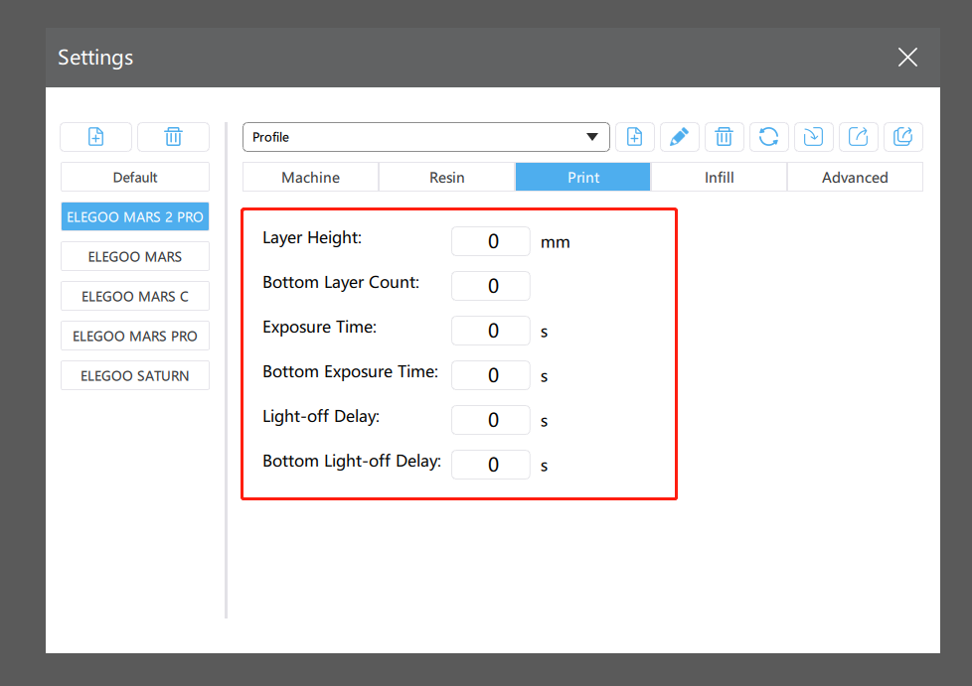
Task: Focus the Bottom Exposure Time field
Action: (491, 375)
